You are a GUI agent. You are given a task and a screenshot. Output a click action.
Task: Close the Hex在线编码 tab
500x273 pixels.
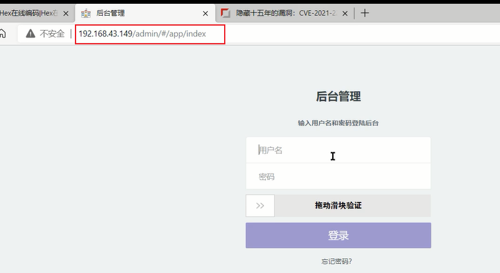pyautogui.click(x=66, y=13)
